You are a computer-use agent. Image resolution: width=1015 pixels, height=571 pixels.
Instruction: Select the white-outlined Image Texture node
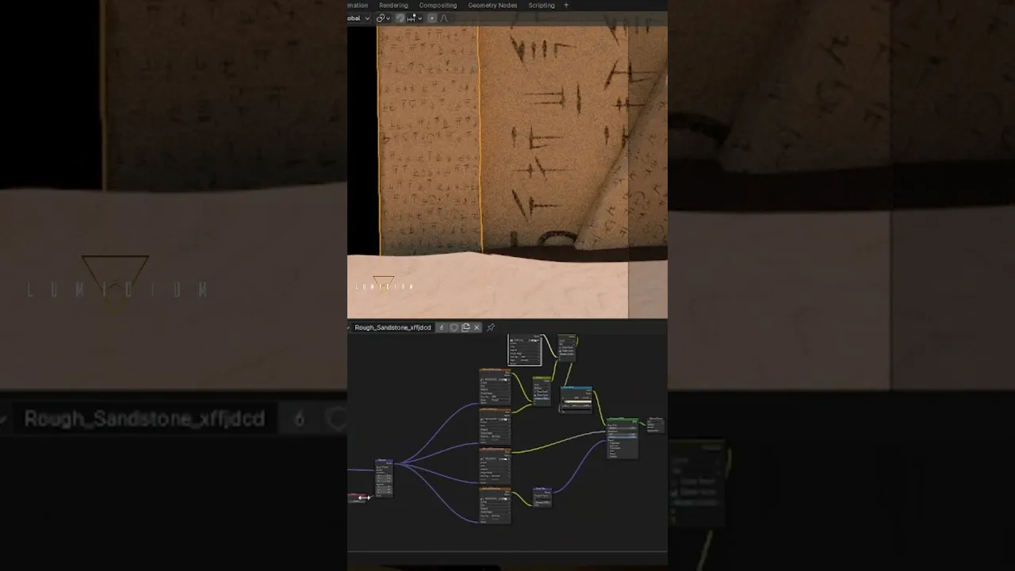(525, 350)
